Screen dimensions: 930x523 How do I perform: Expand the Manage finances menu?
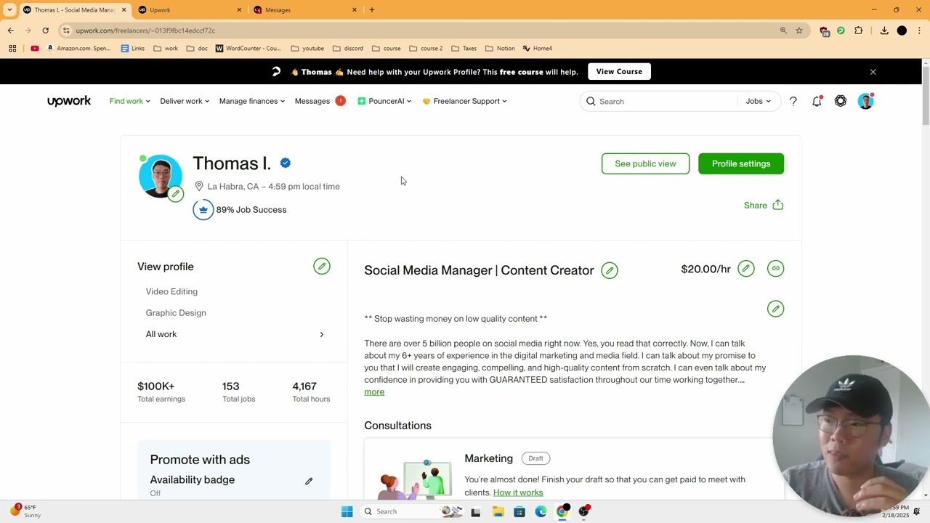pos(252,101)
